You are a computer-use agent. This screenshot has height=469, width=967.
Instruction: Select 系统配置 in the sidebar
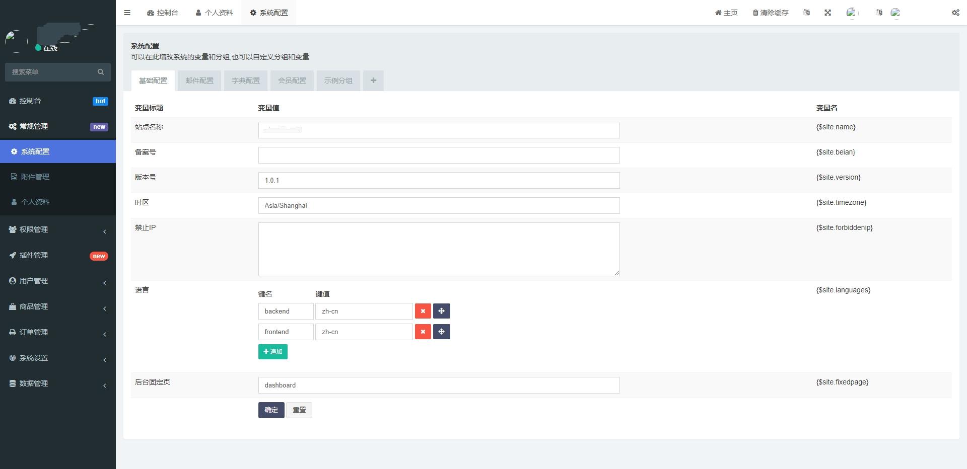coord(58,151)
